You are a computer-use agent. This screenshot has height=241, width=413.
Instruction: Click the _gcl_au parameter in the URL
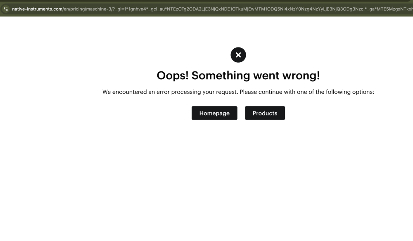pyautogui.click(x=157, y=9)
